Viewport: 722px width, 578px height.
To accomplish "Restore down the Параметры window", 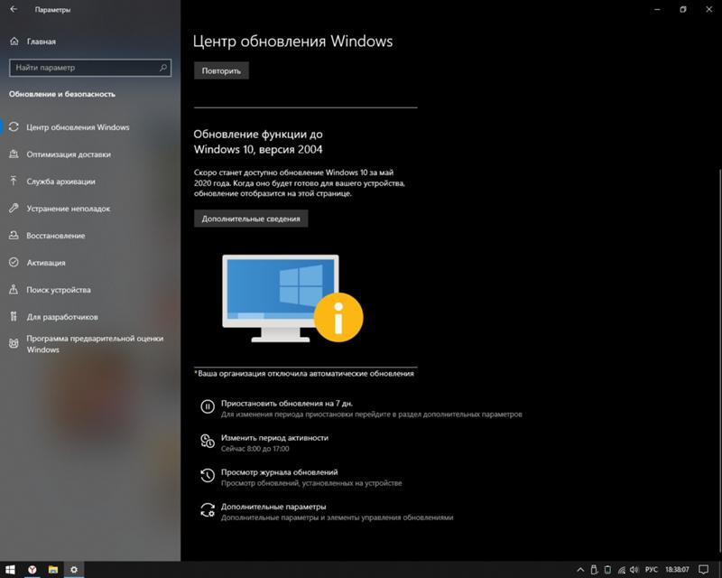I will (x=683, y=9).
